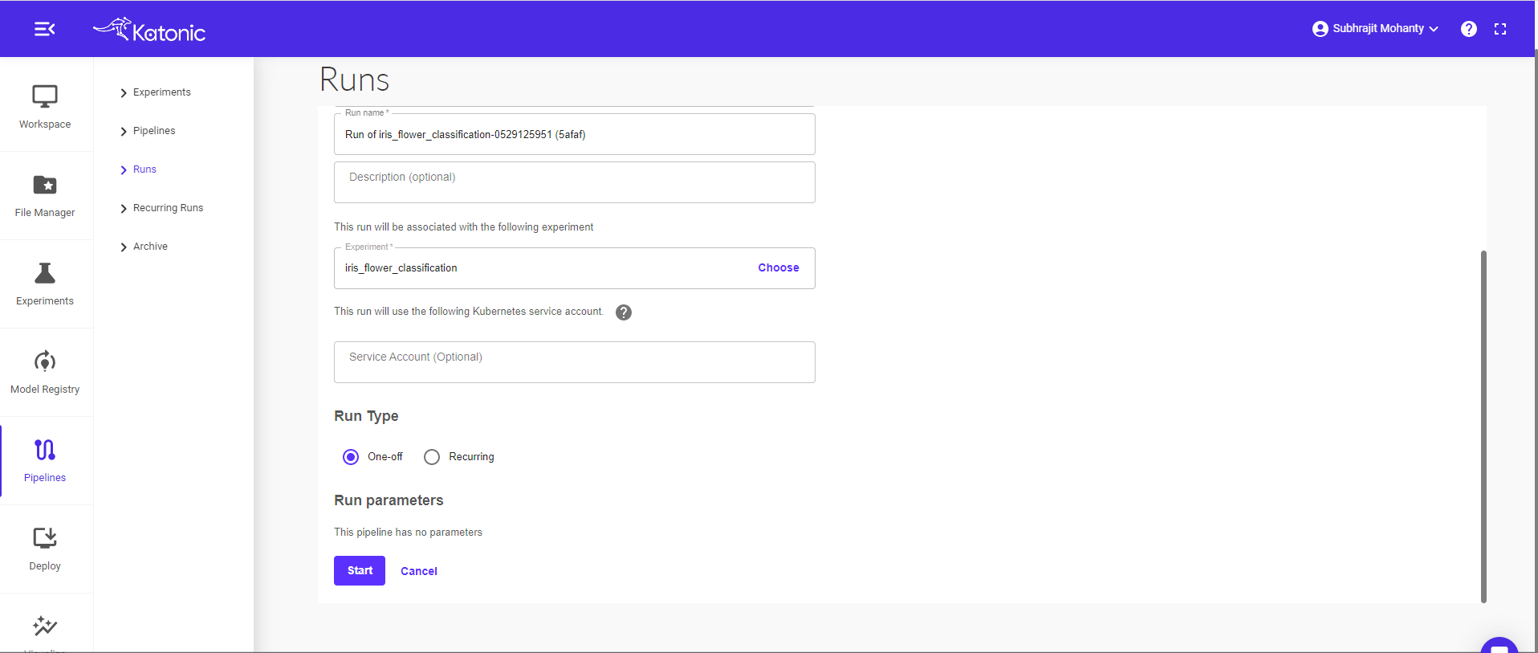Viewport: 1538px width, 653px height.
Task: Click the Deploy label in sidebar
Action: [45, 566]
